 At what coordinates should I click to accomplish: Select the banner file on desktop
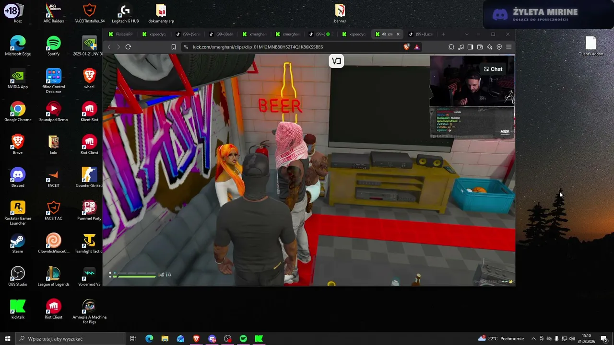tap(340, 13)
